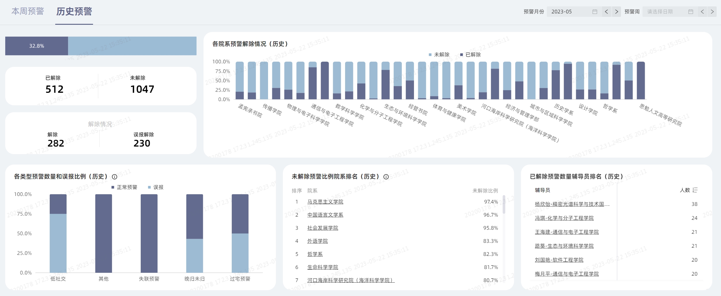
Task: Go to next month next to 2023-05
Action: [616, 12]
